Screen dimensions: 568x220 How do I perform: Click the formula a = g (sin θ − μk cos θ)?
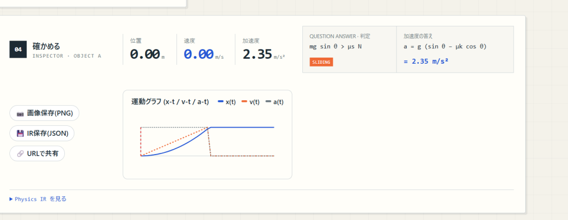tap(445, 47)
